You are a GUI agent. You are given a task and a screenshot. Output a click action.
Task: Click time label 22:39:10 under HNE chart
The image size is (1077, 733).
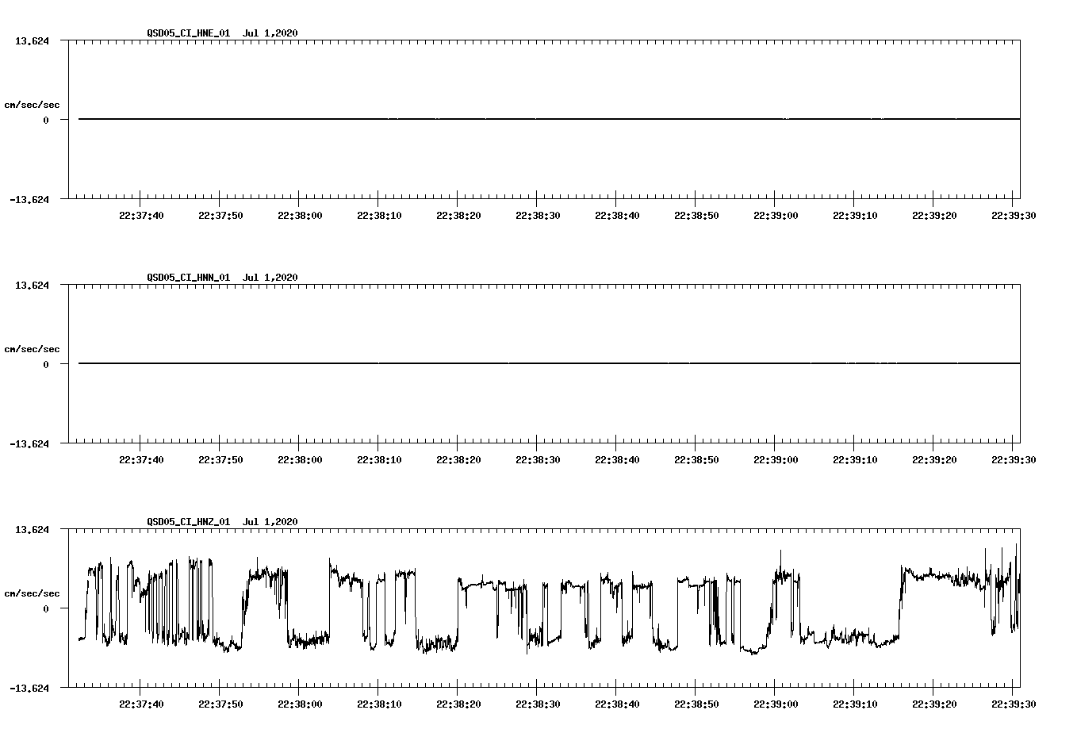point(855,215)
